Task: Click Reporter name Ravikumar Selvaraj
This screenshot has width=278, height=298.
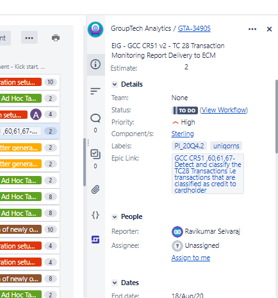Action: pyautogui.click(x=213, y=231)
